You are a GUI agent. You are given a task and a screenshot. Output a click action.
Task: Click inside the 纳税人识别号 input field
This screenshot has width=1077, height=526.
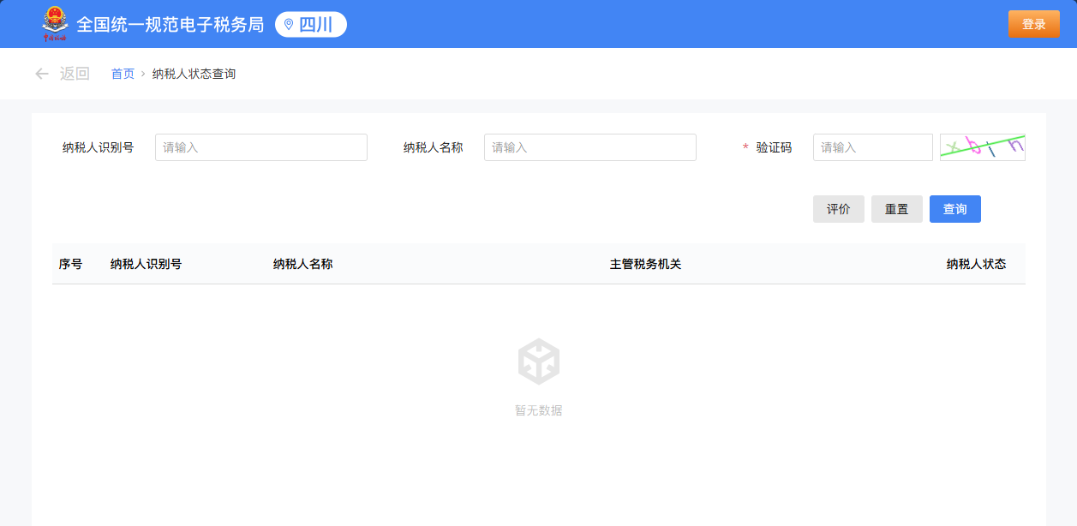pyautogui.click(x=260, y=146)
